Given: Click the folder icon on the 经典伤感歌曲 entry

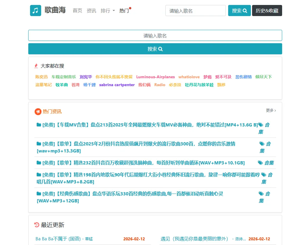Looking at the screenshot, I should coord(39,194).
